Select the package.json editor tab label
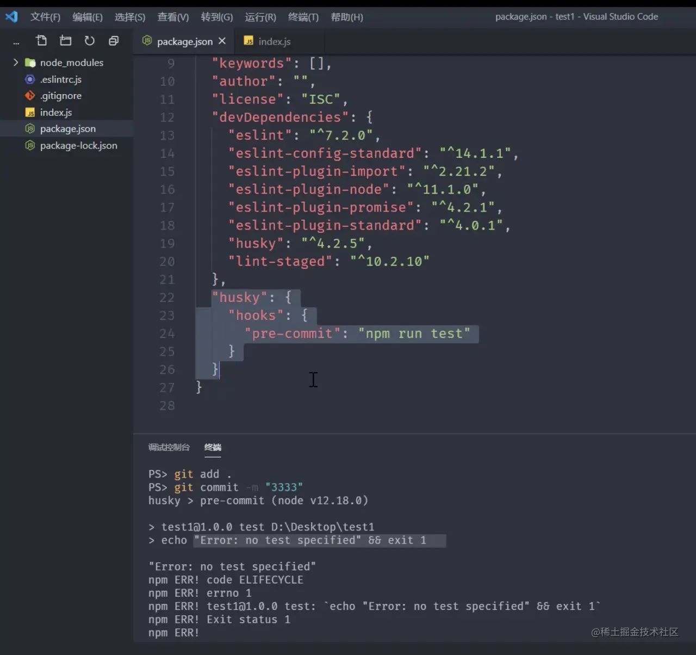The width and height of the screenshot is (696, 655). click(x=185, y=41)
